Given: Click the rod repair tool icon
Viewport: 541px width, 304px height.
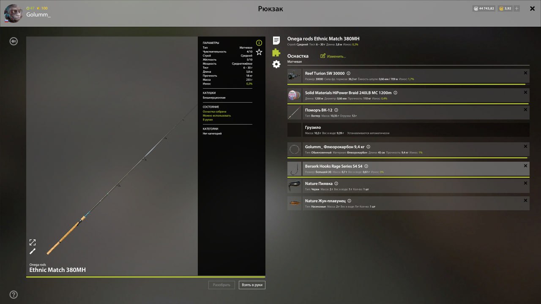Looking at the screenshot, I should coord(33,251).
